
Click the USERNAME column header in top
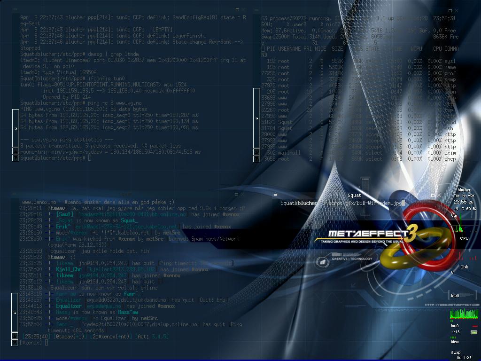(x=289, y=49)
